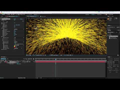Open layer blending mode Normal dropdown
The height and width of the screenshot is (90, 120).
click(x=19, y=62)
